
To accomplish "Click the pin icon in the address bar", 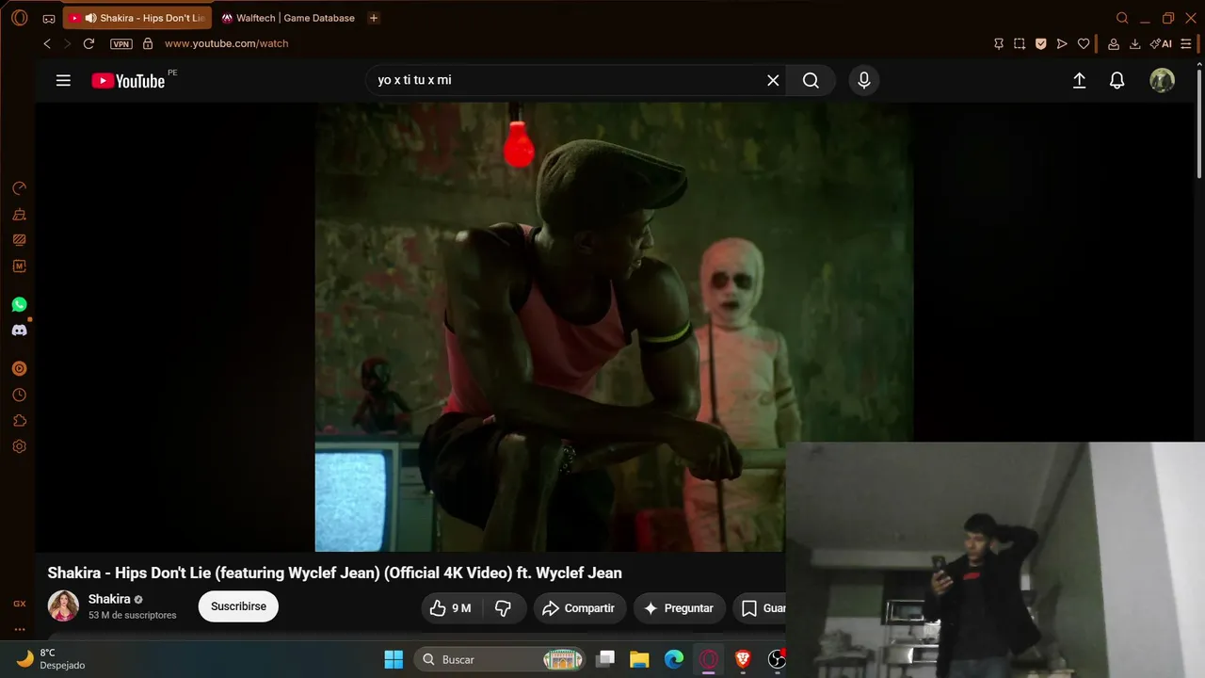I will coord(999,43).
